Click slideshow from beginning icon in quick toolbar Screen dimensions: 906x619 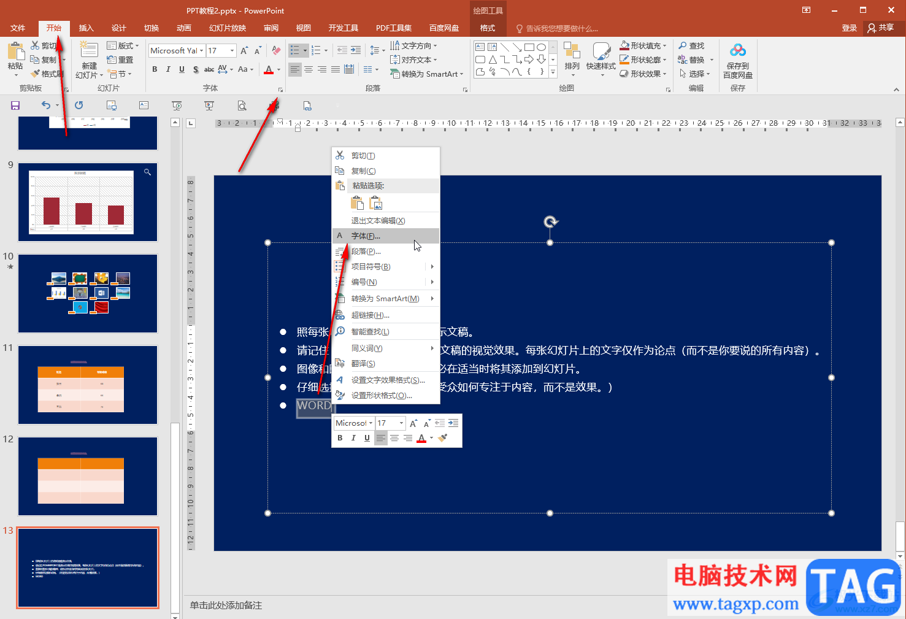coord(177,106)
